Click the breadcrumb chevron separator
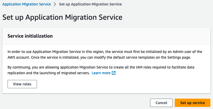 pos(55,4)
